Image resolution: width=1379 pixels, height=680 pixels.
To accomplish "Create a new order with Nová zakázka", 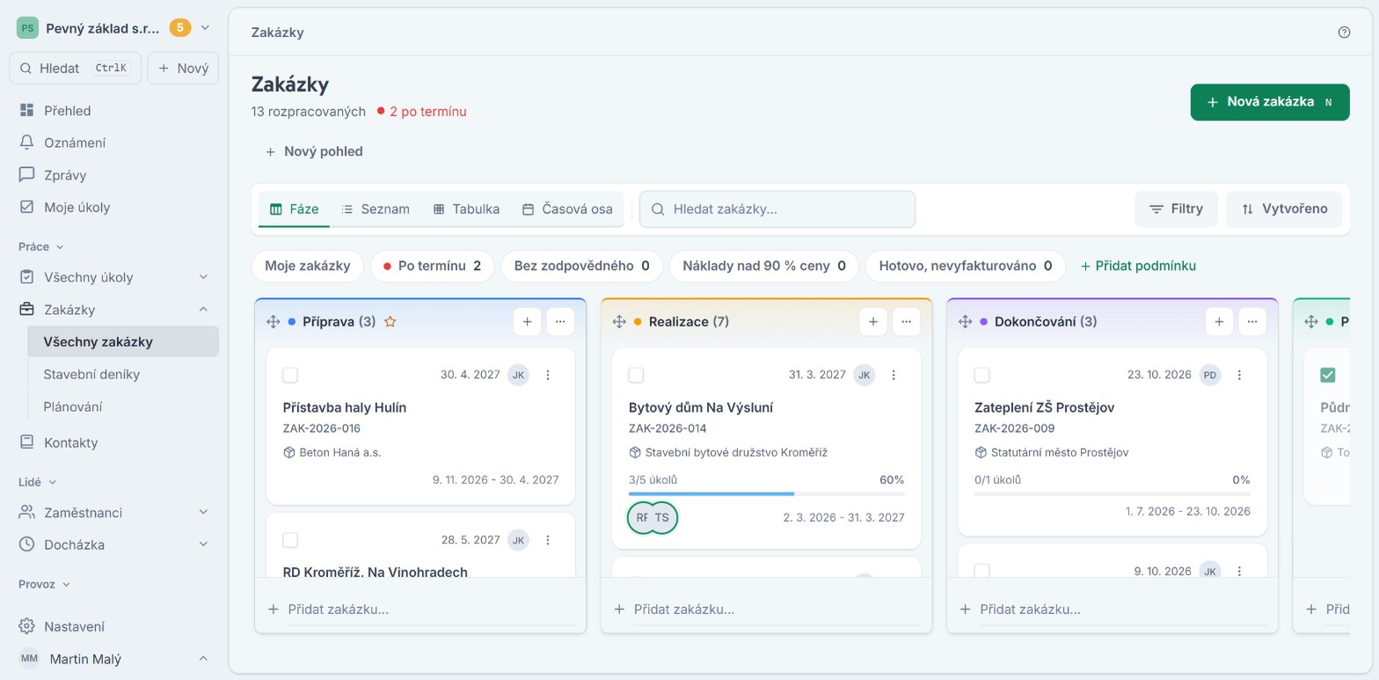I will pyautogui.click(x=1270, y=102).
